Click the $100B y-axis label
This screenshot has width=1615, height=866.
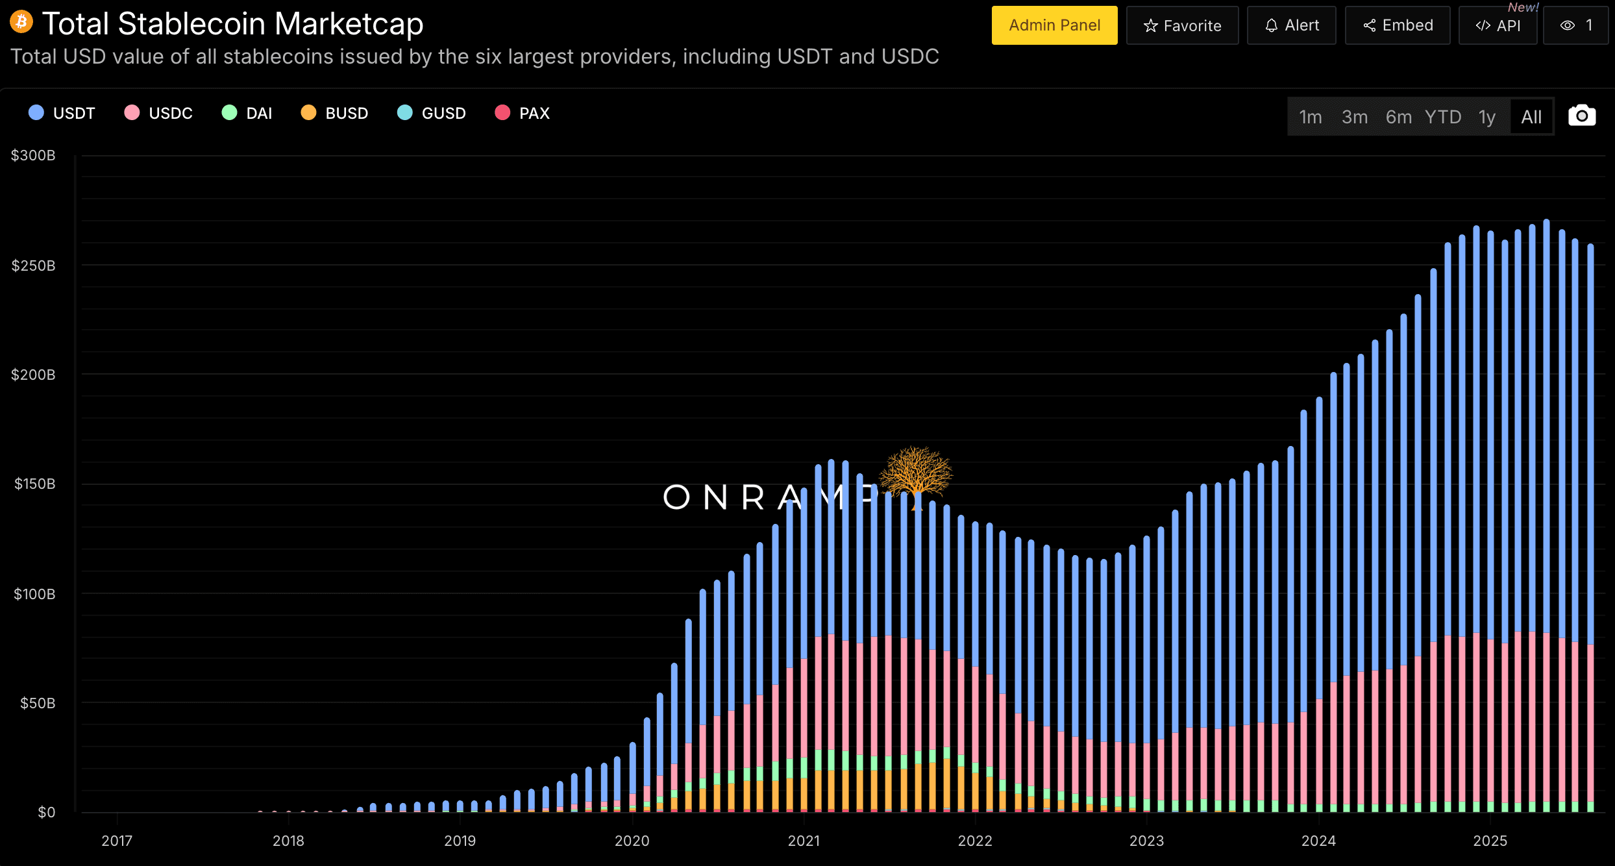[x=34, y=594]
